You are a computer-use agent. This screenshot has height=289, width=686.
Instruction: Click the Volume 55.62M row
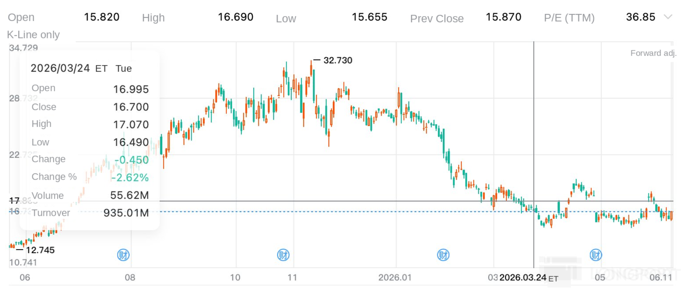tap(90, 195)
